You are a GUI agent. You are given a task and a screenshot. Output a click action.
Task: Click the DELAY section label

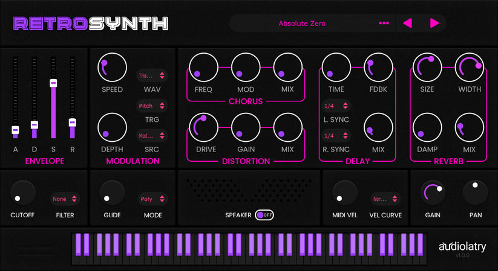[x=358, y=161]
